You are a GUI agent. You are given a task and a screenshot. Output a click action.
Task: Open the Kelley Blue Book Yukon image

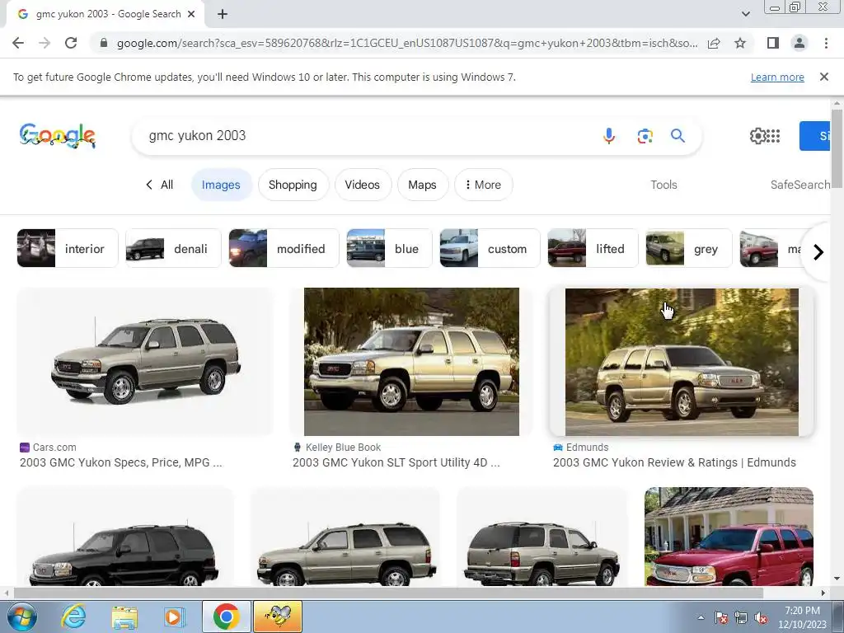411,362
